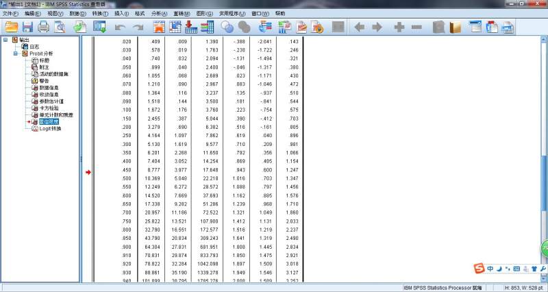
Task: Click the Print icon in toolbar
Action: click(44, 27)
